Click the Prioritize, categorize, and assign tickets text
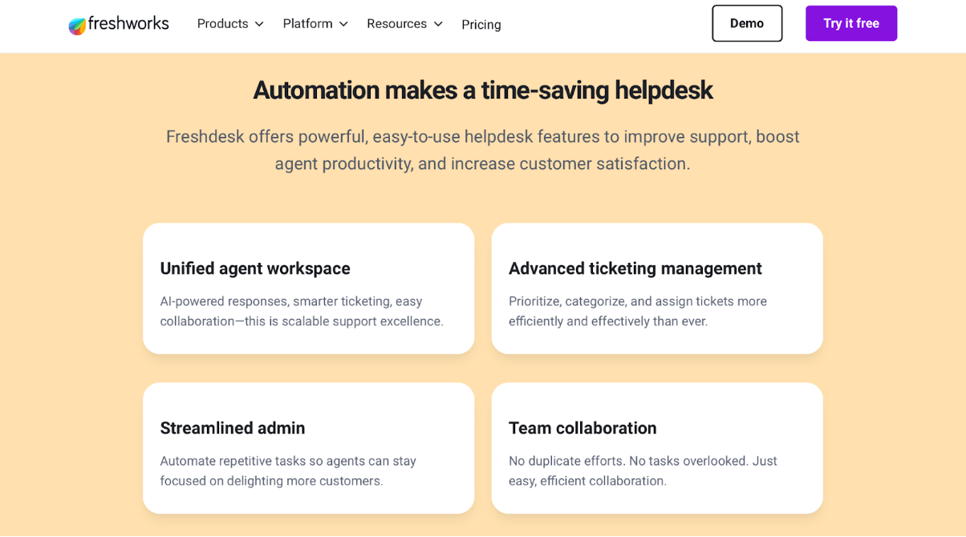The height and width of the screenshot is (537, 966). 637,311
